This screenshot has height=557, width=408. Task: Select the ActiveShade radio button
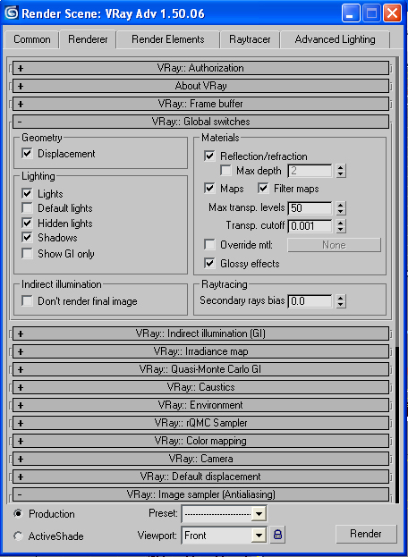click(18, 536)
